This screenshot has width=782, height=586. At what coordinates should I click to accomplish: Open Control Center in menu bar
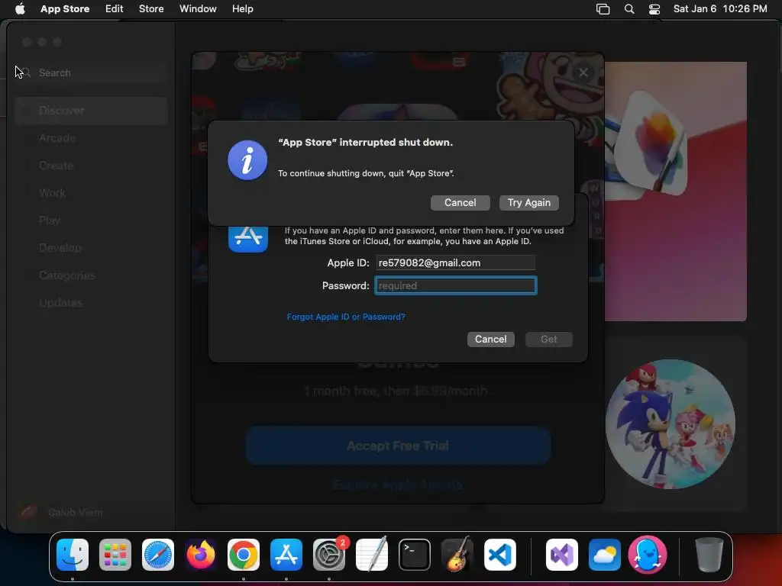pyautogui.click(x=654, y=8)
